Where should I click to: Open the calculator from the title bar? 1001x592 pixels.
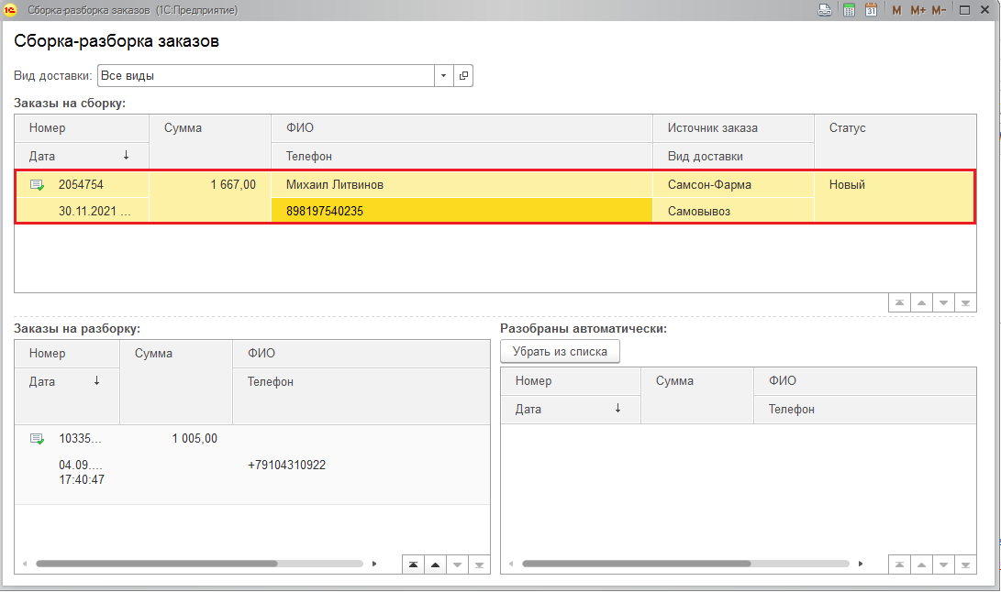click(x=849, y=10)
